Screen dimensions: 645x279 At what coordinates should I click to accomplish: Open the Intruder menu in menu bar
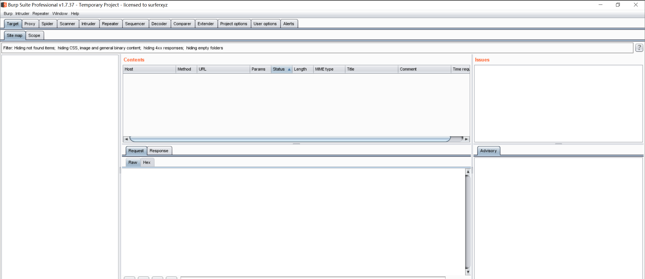tap(22, 14)
